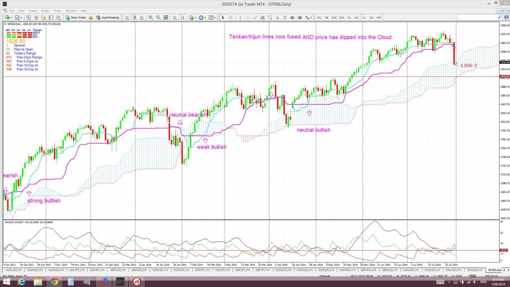Click the triangle beside SP500,Daily chart label
Viewport: 510px width, 287px height.
tap(5, 24)
